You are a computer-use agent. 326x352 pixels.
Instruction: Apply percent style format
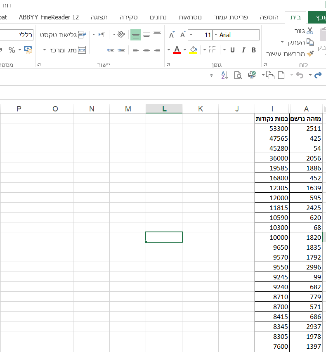12,50
